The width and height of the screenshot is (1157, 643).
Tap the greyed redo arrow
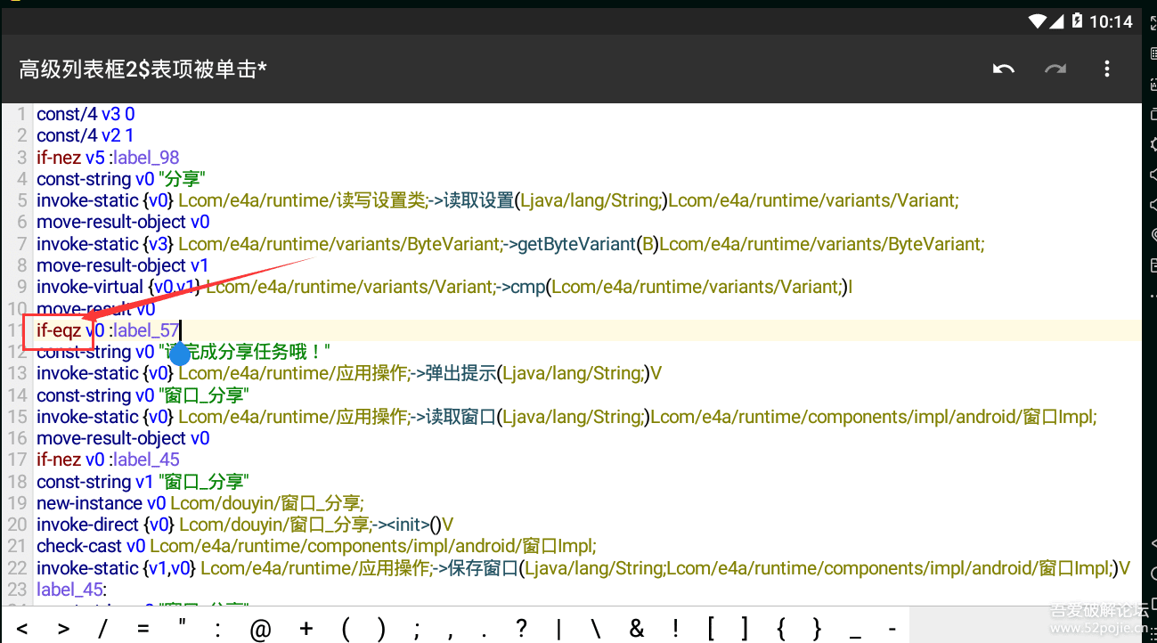click(1055, 69)
